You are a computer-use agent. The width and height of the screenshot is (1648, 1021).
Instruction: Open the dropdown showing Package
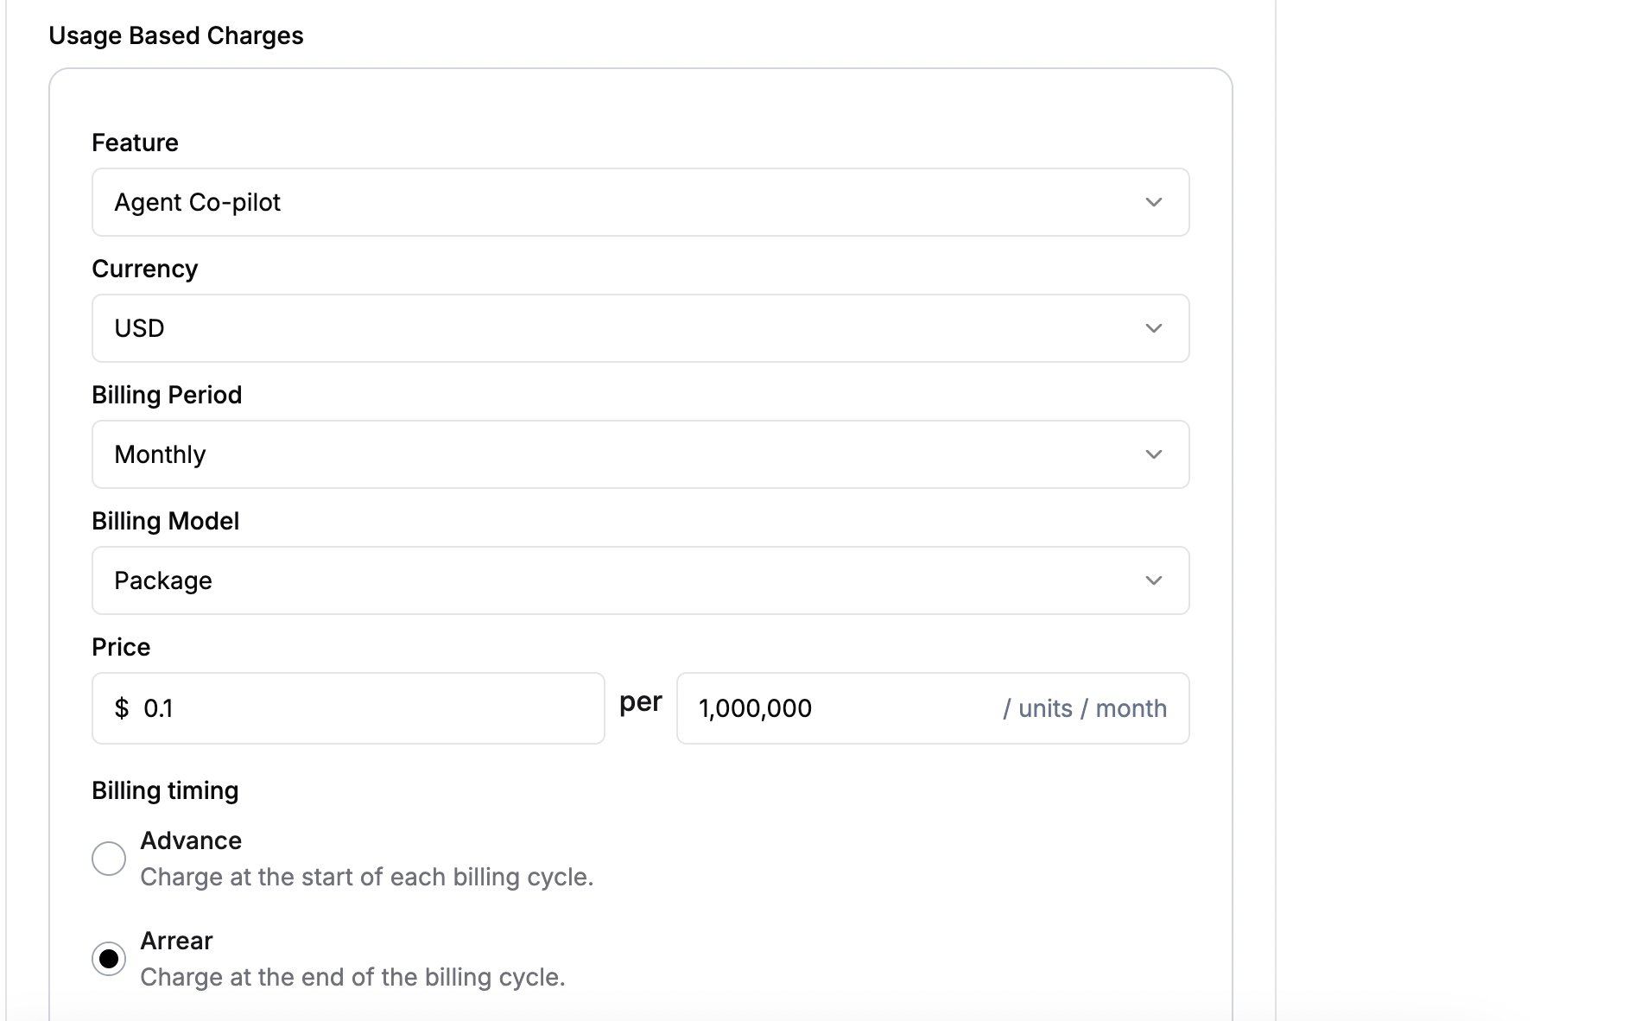click(641, 580)
